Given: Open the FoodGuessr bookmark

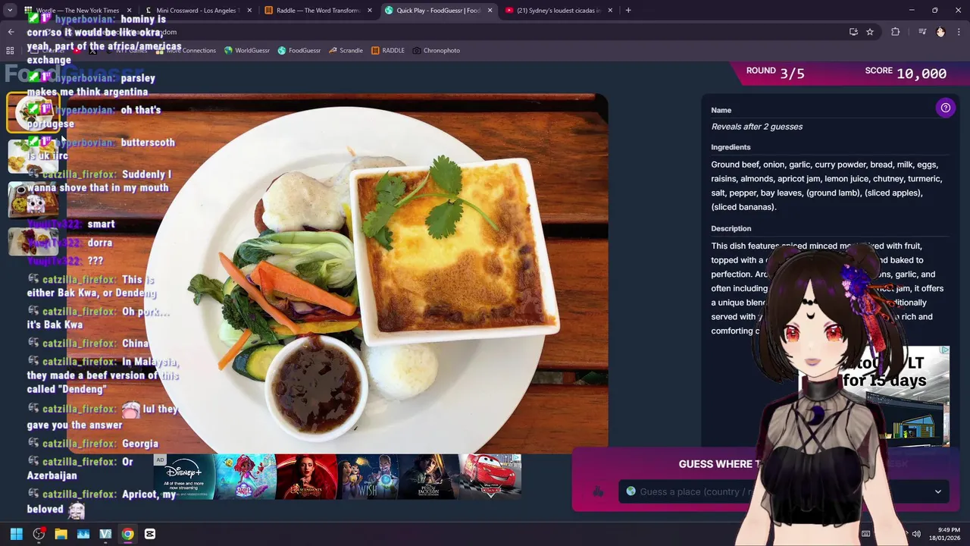Looking at the screenshot, I should [x=299, y=51].
